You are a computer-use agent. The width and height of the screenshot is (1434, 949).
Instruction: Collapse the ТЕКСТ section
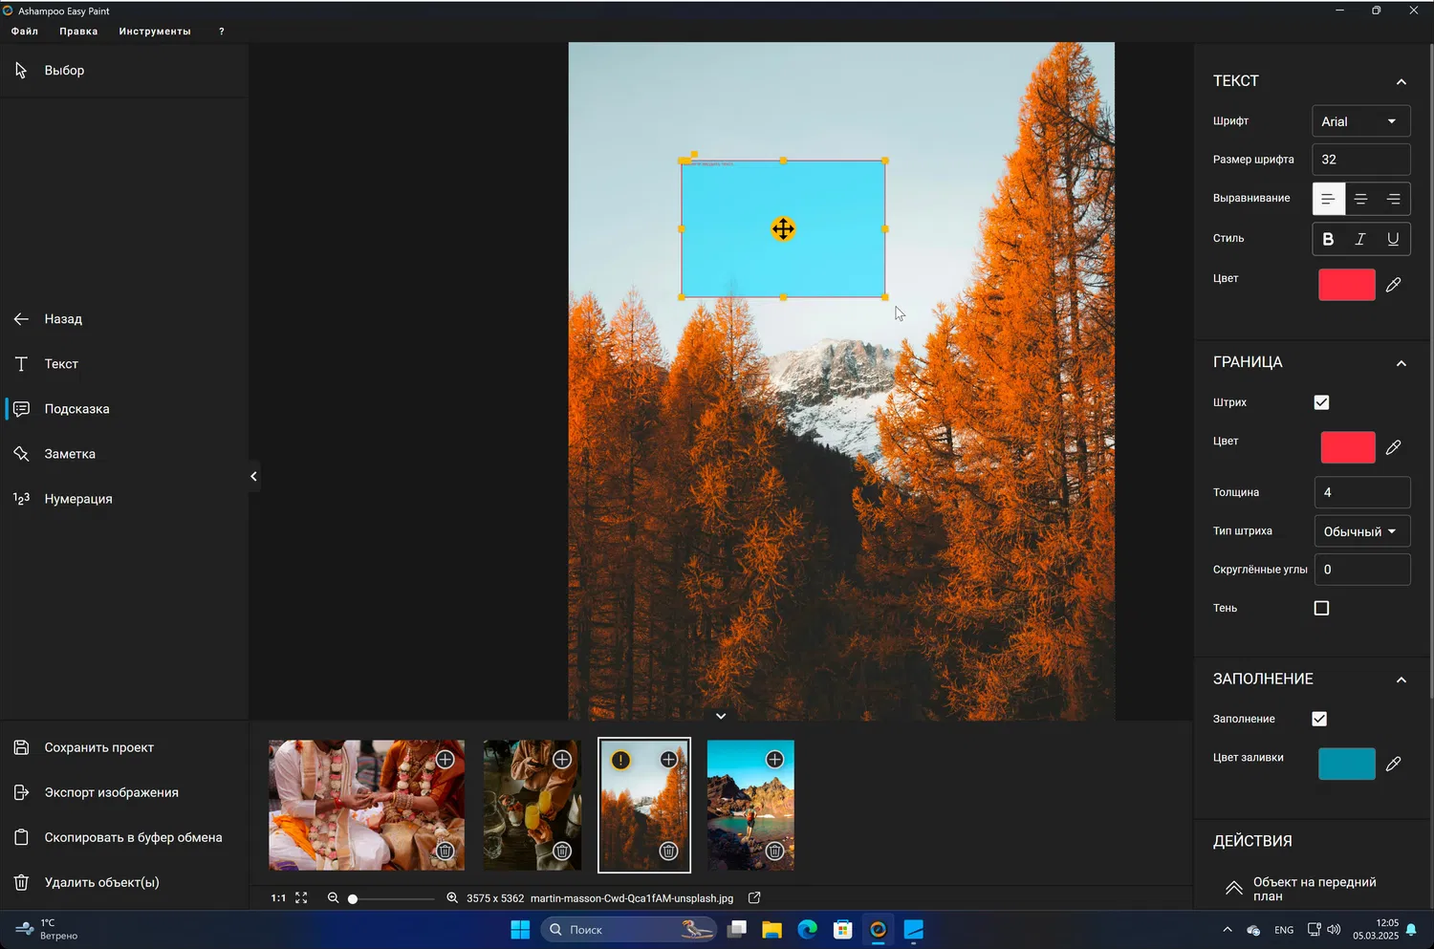[x=1401, y=81]
